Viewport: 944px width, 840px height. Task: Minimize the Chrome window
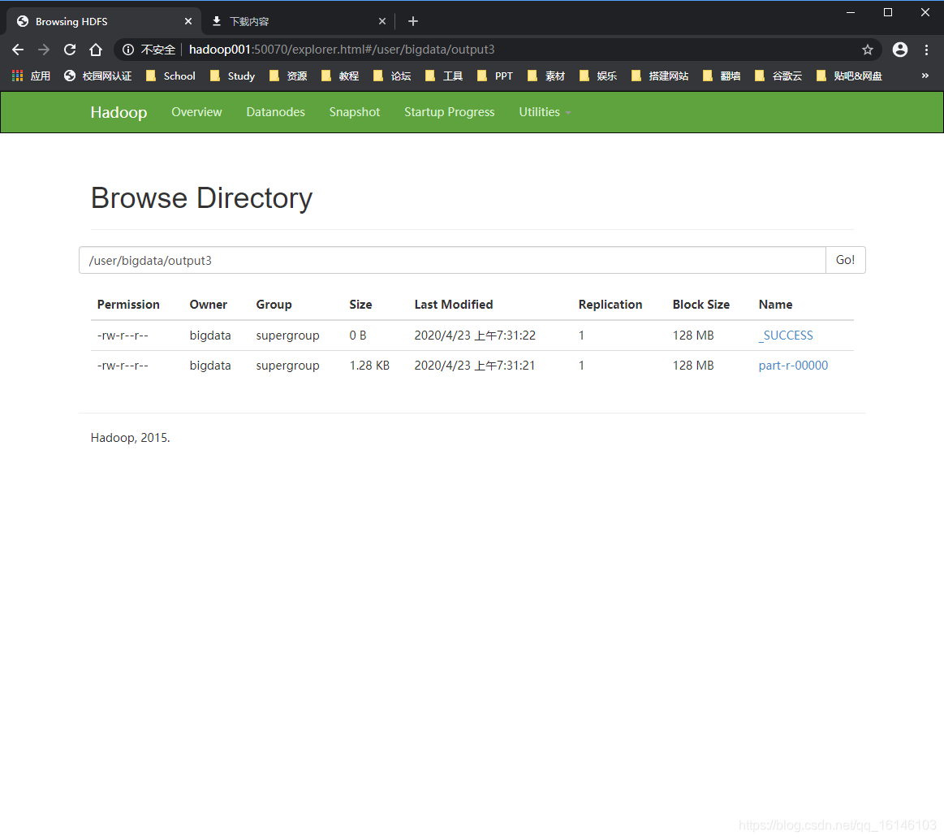click(x=850, y=13)
